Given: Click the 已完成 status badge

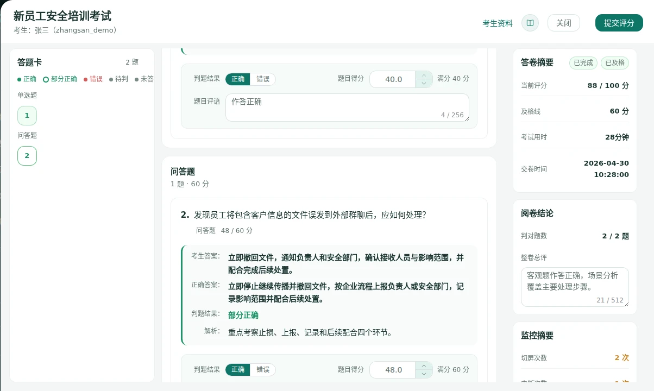Looking at the screenshot, I should click(x=583, y=62).
